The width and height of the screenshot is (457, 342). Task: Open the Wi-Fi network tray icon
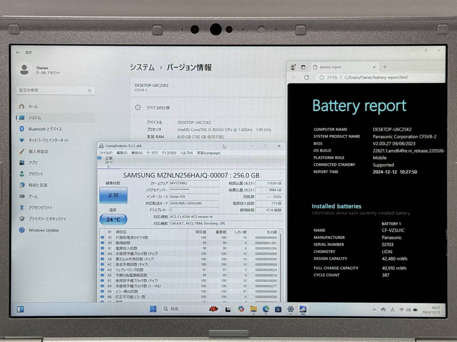(x=402, y=310)
